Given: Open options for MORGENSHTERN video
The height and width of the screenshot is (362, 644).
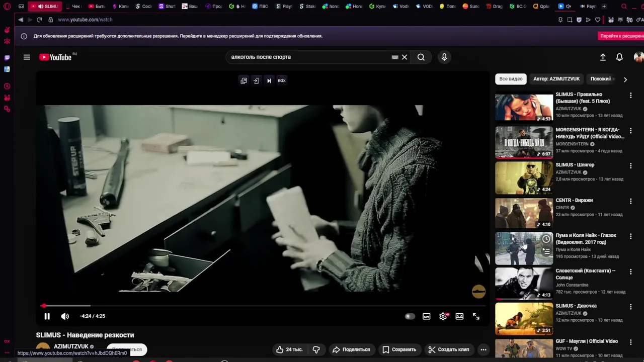Looking at the screenshot, I should point(630,130).
